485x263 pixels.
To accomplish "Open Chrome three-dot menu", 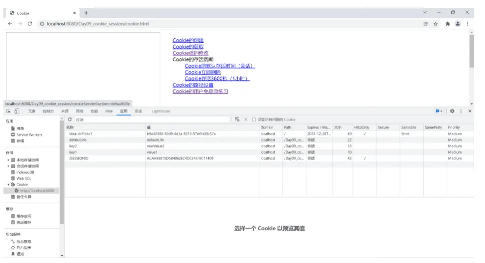I will pyautogui.click(x=467, y=24).
